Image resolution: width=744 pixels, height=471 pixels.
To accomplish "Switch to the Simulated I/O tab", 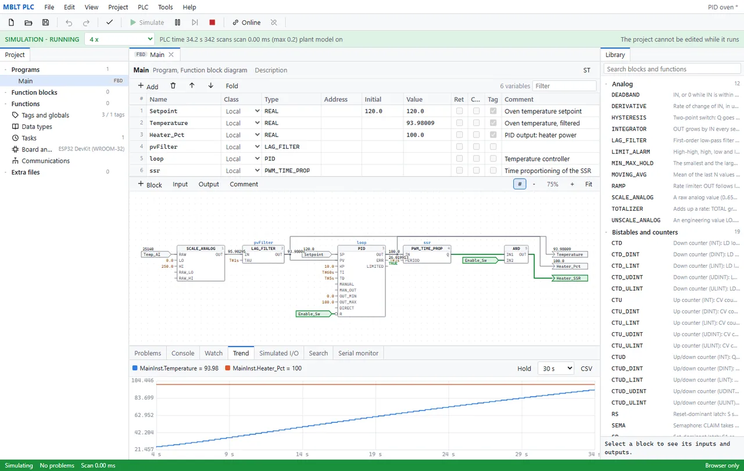I will 279,353.
